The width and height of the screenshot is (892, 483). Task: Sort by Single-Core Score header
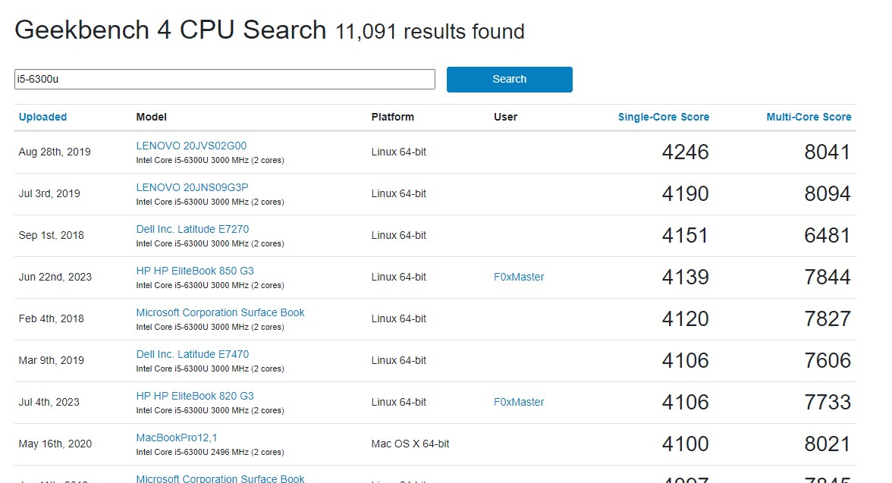tap(663, 117)
